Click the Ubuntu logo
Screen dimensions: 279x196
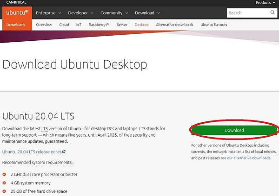(x=17, y=13)
